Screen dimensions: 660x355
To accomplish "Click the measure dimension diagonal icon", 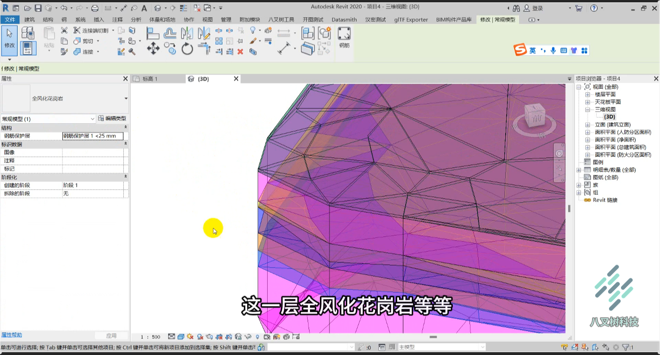I will [x=284, y=48].
